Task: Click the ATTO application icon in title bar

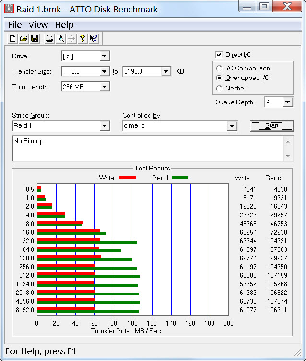Action: coord(9,9)
